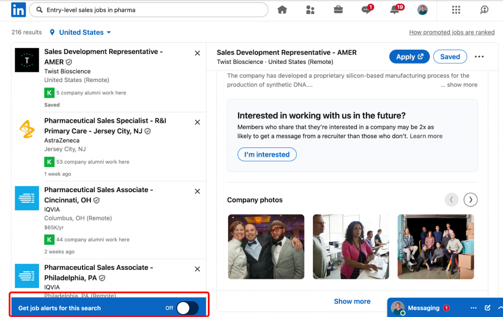
Task: Click '53 company alumni work here' text
Action: coord(93,162)
